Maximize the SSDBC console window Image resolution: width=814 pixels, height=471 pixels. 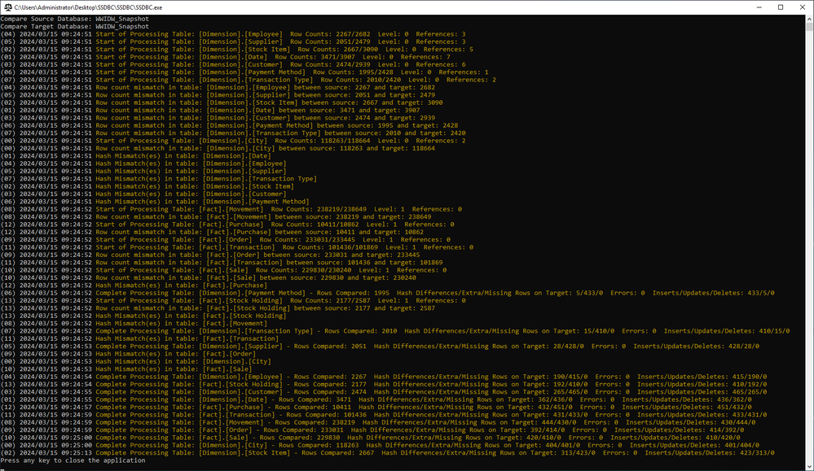point(781,7)
